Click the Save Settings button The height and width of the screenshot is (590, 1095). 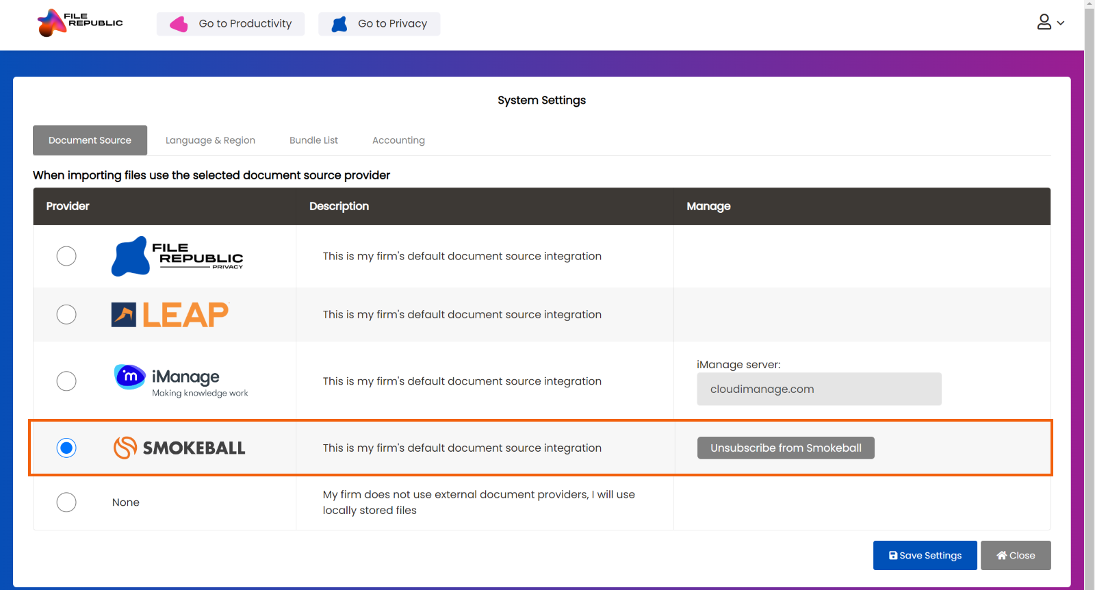[925, 556]
